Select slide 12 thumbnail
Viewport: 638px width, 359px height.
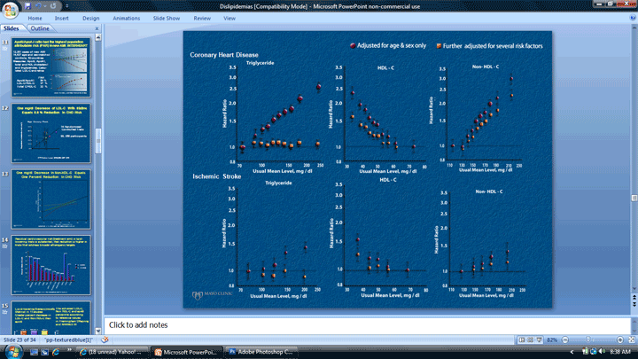tap(51, 133)
